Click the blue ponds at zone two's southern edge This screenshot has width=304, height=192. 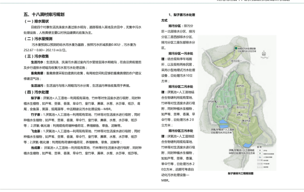(223, 124)
